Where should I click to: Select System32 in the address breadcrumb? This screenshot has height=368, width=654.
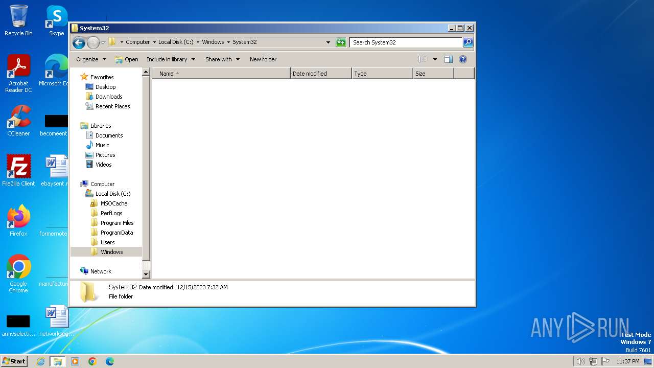[245, 42]
